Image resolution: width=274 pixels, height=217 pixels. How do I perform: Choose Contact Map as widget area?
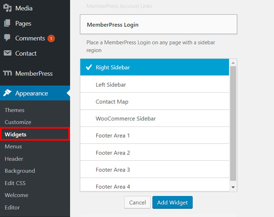coord(155,102)
